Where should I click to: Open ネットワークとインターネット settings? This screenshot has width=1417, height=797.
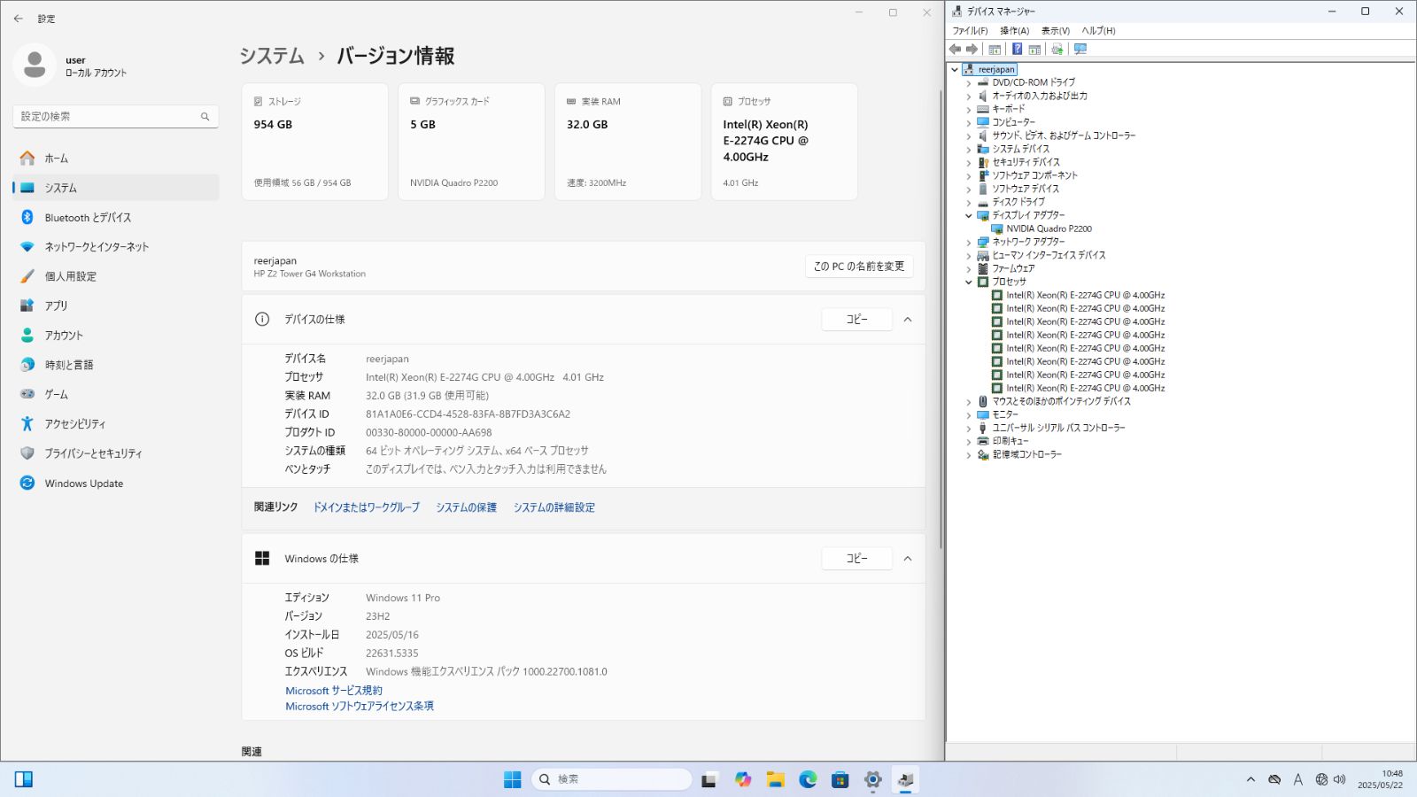tap(116, 247)
